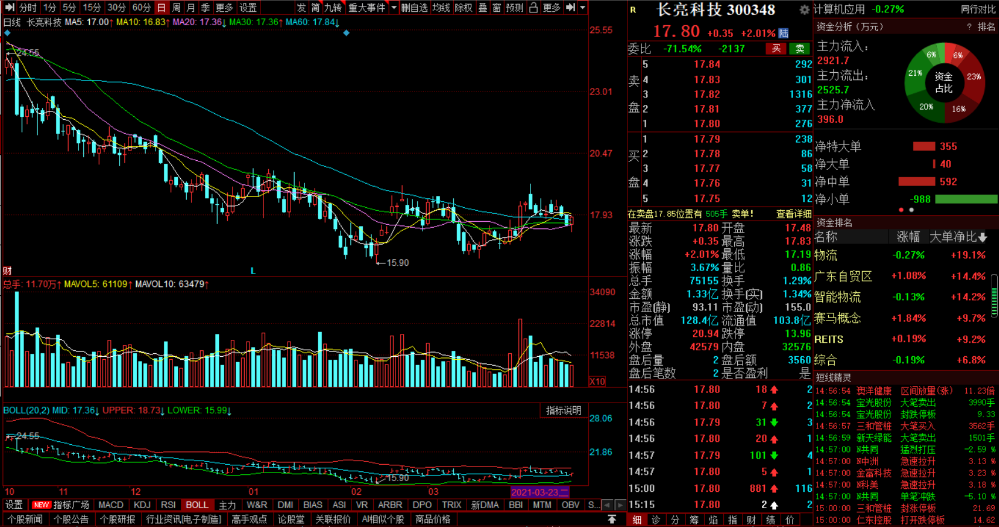
Task: Click the 排名 ranking link
Action: (x=987, y=27)
